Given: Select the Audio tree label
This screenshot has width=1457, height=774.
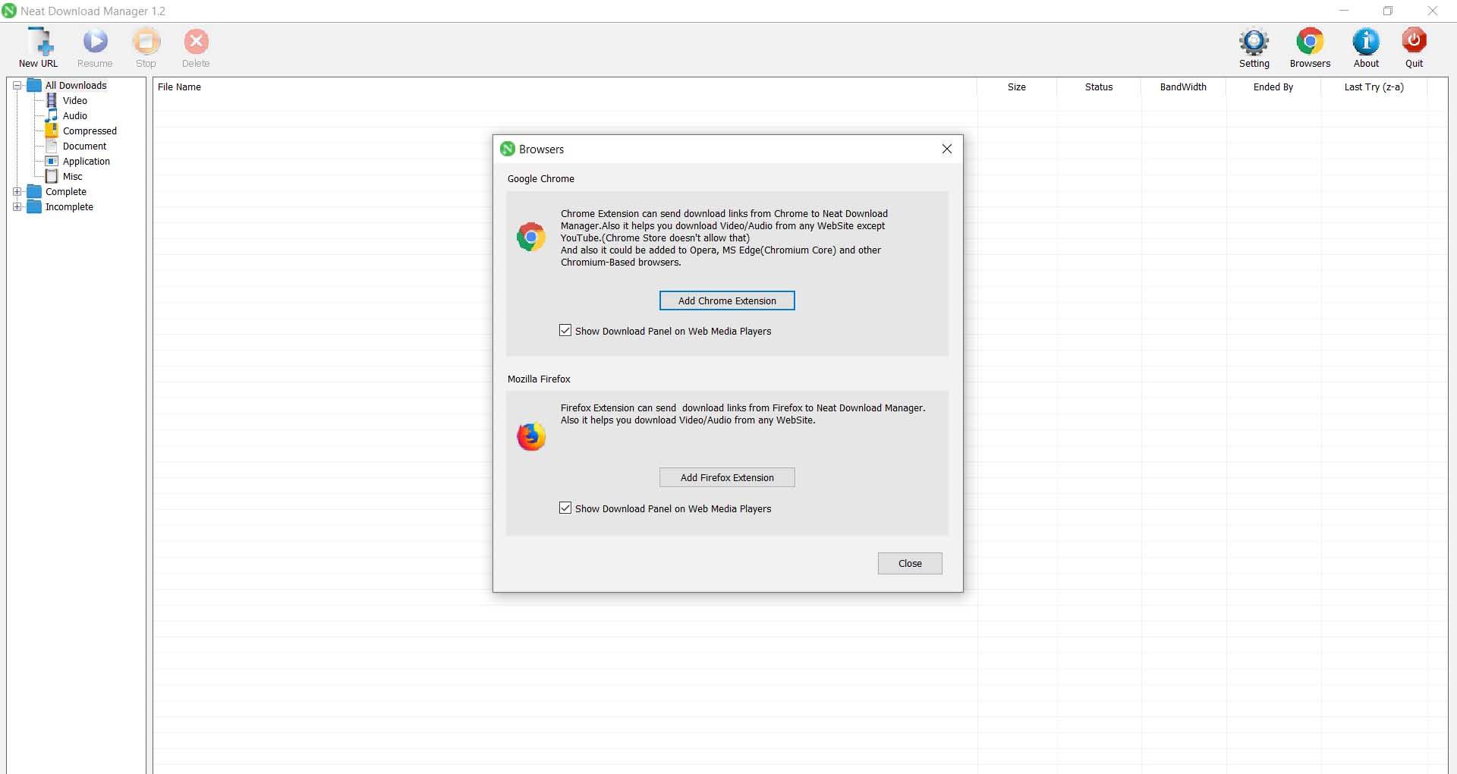Looking at the screenshot, I should pos(75,115).
